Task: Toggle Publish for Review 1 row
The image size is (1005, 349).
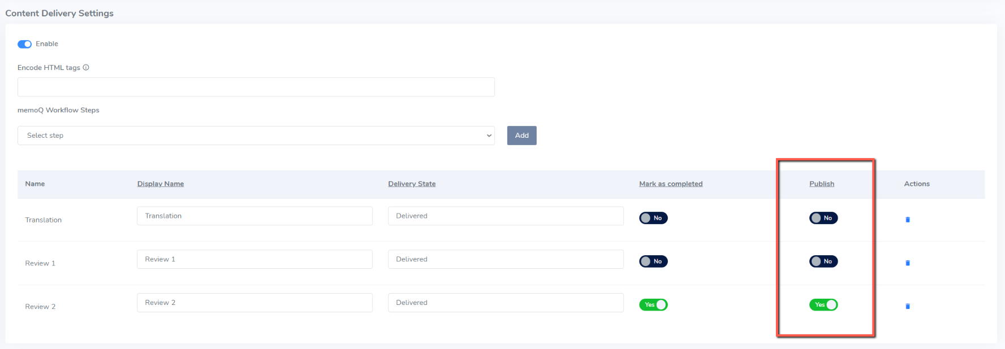Action: pyautogui.click(x=823, y=261)
